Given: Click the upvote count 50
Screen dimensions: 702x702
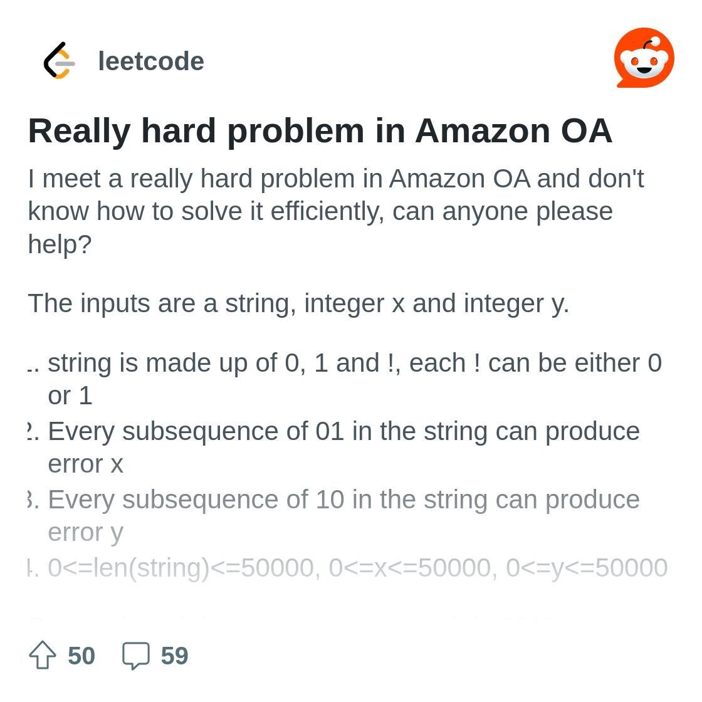Looking at the screenshot, I should click(81, 656).
